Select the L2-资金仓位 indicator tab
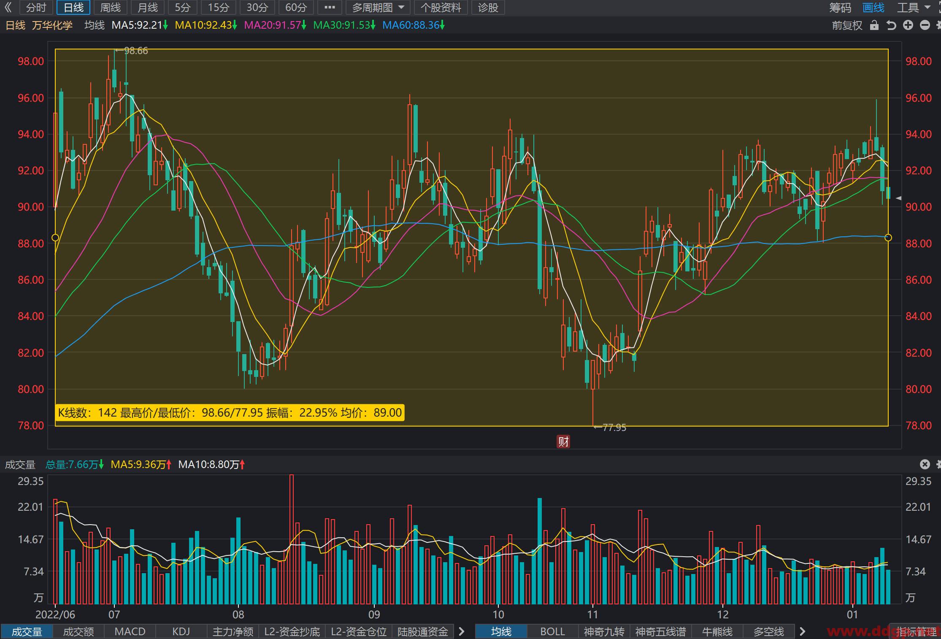This screenshot has width=941, height=639. 359,632
